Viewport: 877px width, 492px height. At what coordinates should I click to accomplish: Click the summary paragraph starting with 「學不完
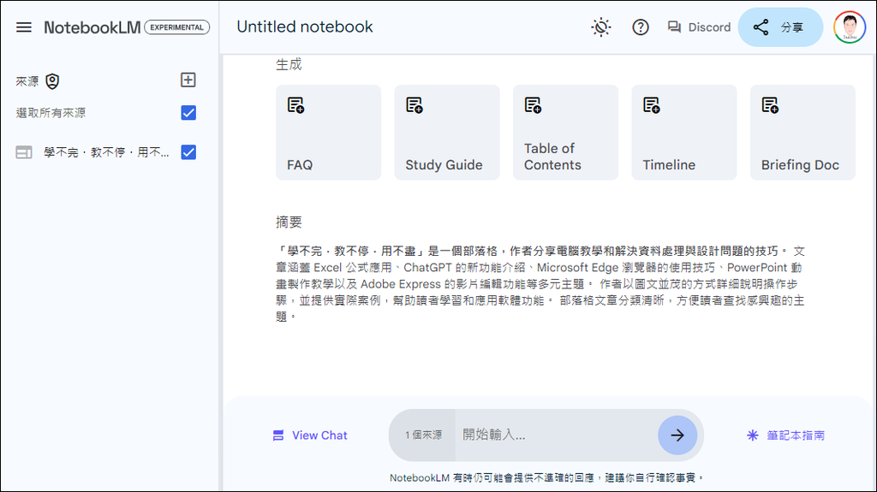540,283
